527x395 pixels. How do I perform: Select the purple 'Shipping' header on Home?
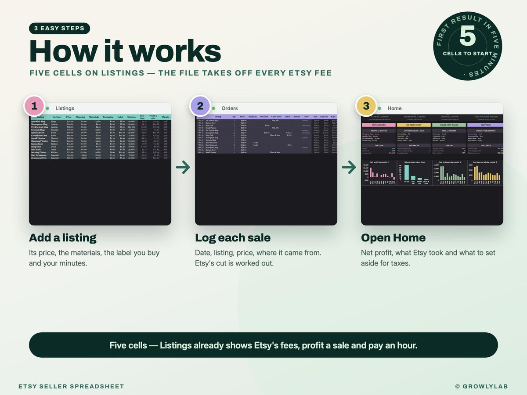(x=485, y=125)
